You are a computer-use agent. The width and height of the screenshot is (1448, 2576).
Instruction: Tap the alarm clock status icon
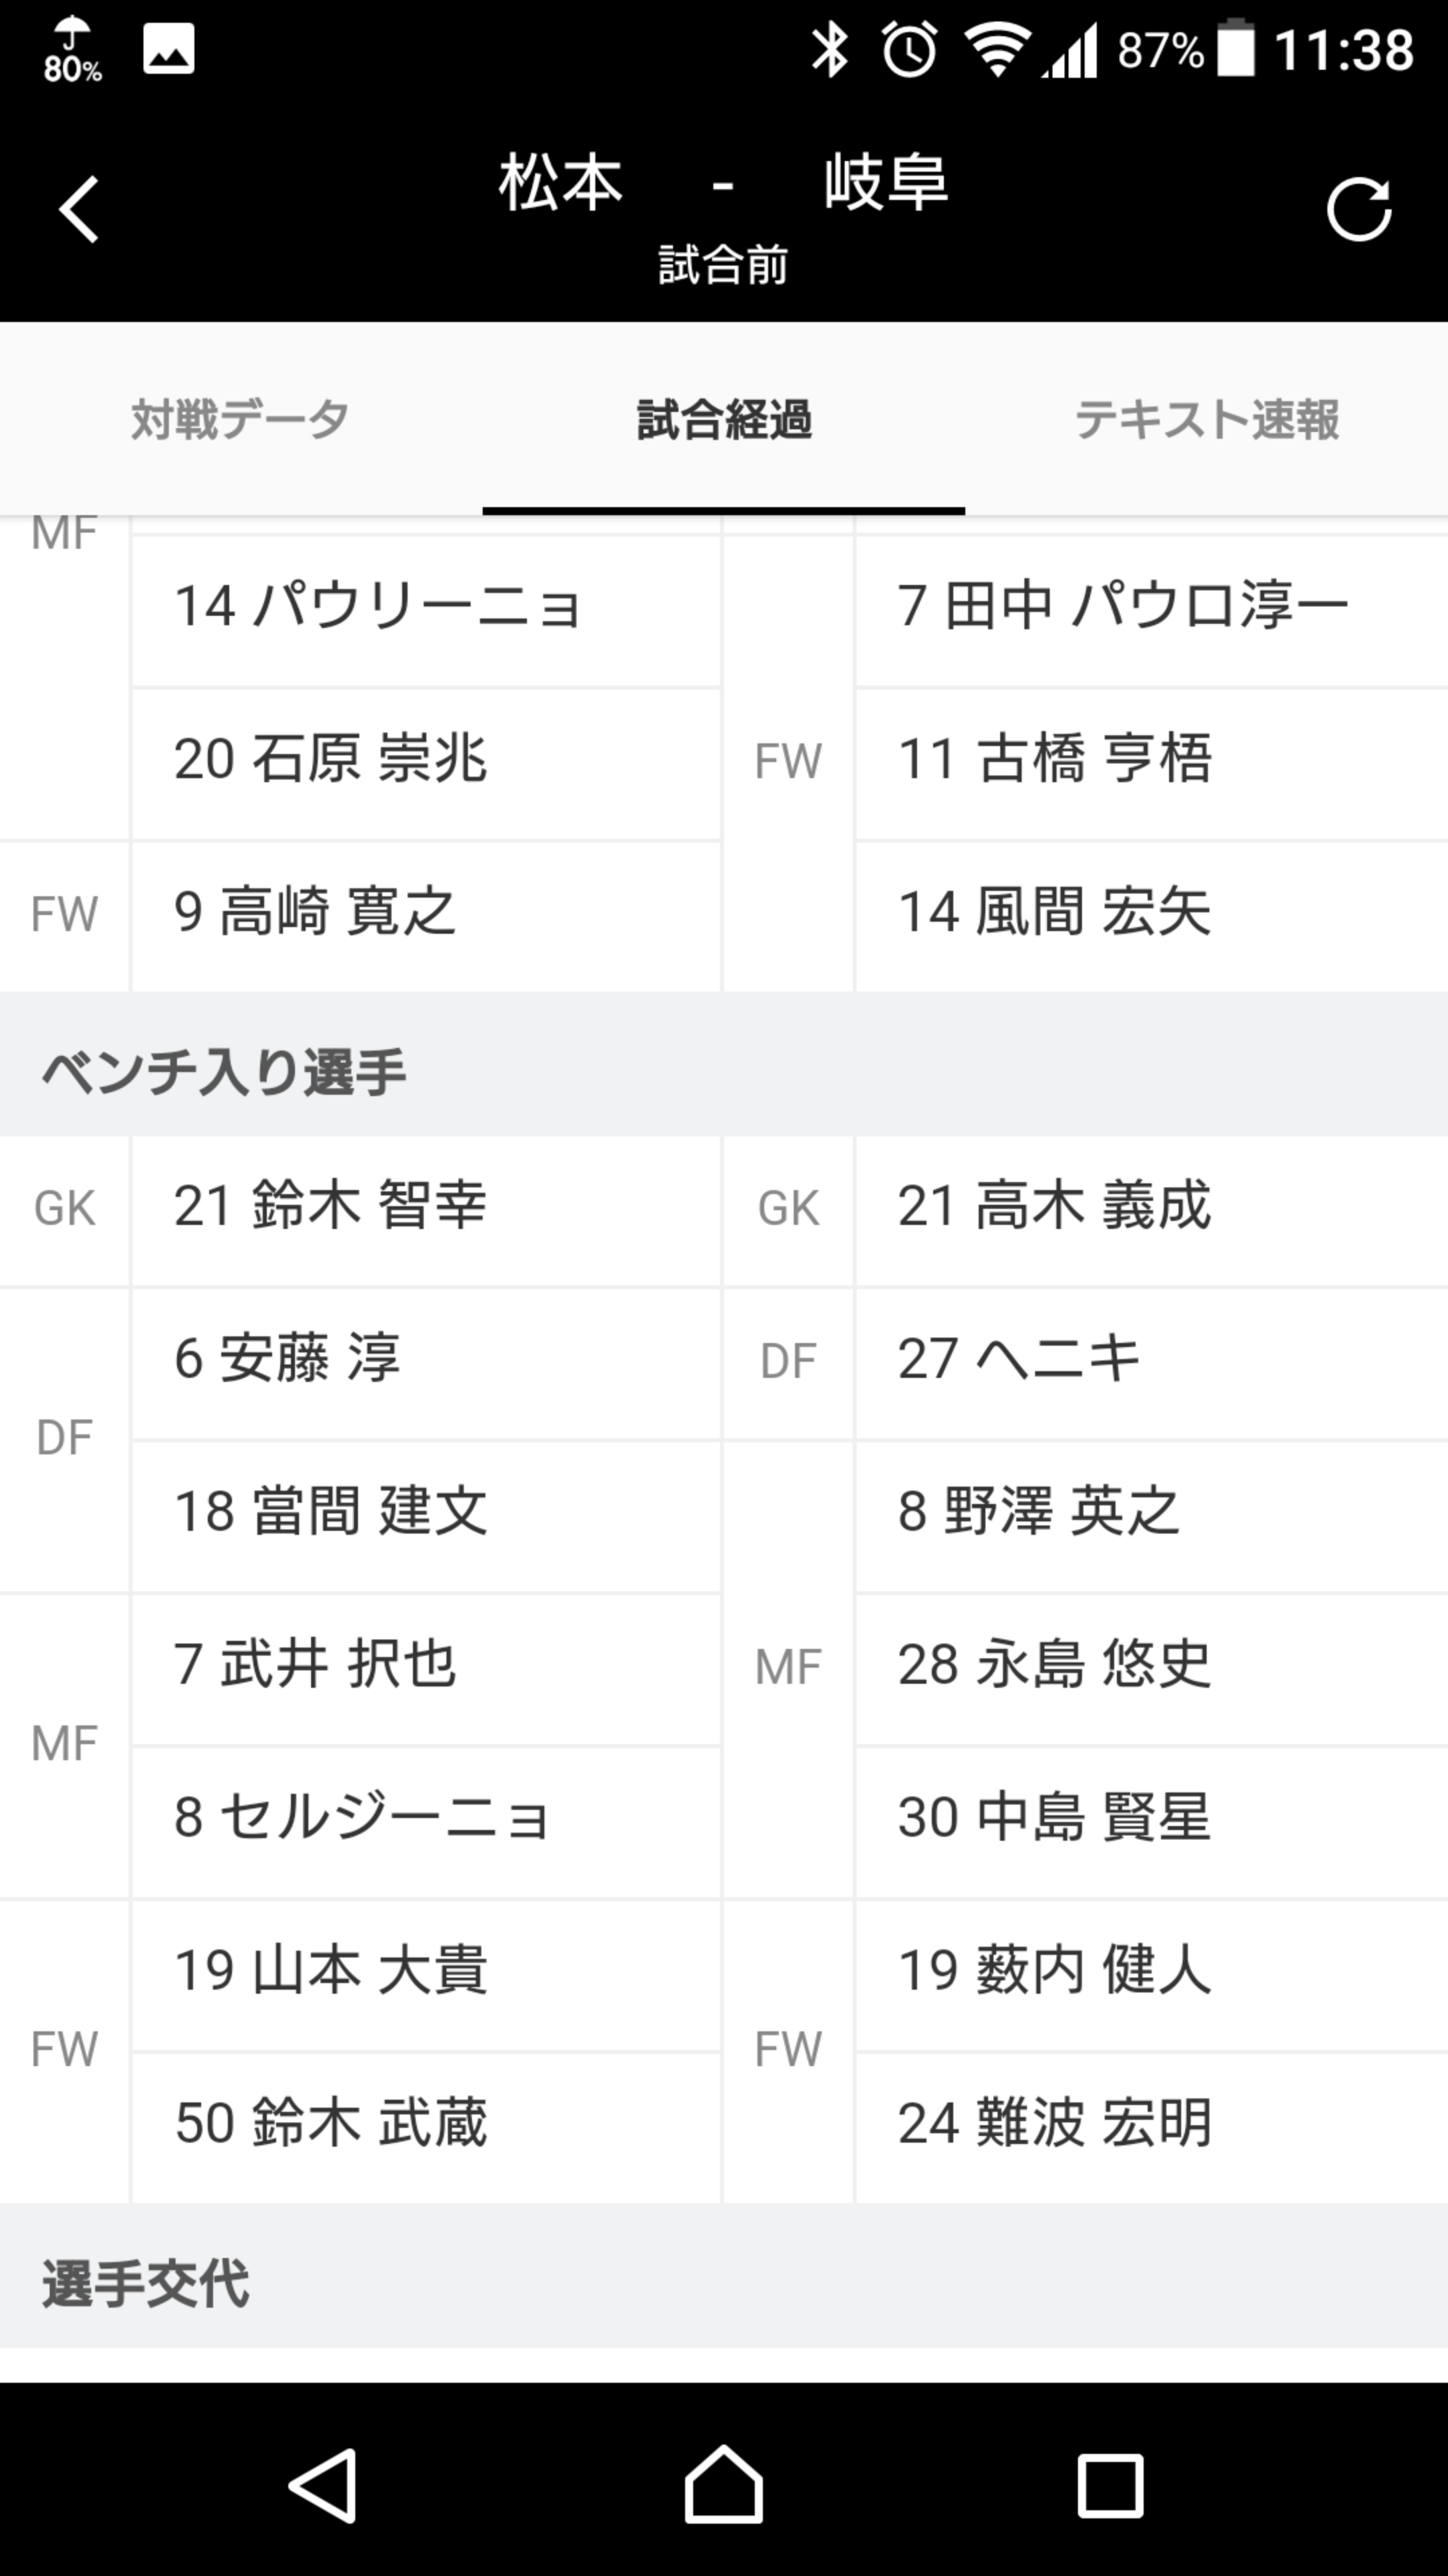(910, 50)
